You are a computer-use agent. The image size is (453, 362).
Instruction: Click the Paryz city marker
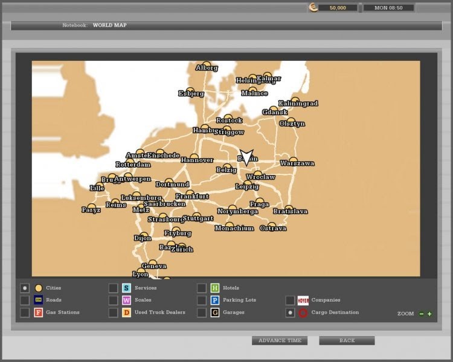pyautogui.click(x=92, y=206)
